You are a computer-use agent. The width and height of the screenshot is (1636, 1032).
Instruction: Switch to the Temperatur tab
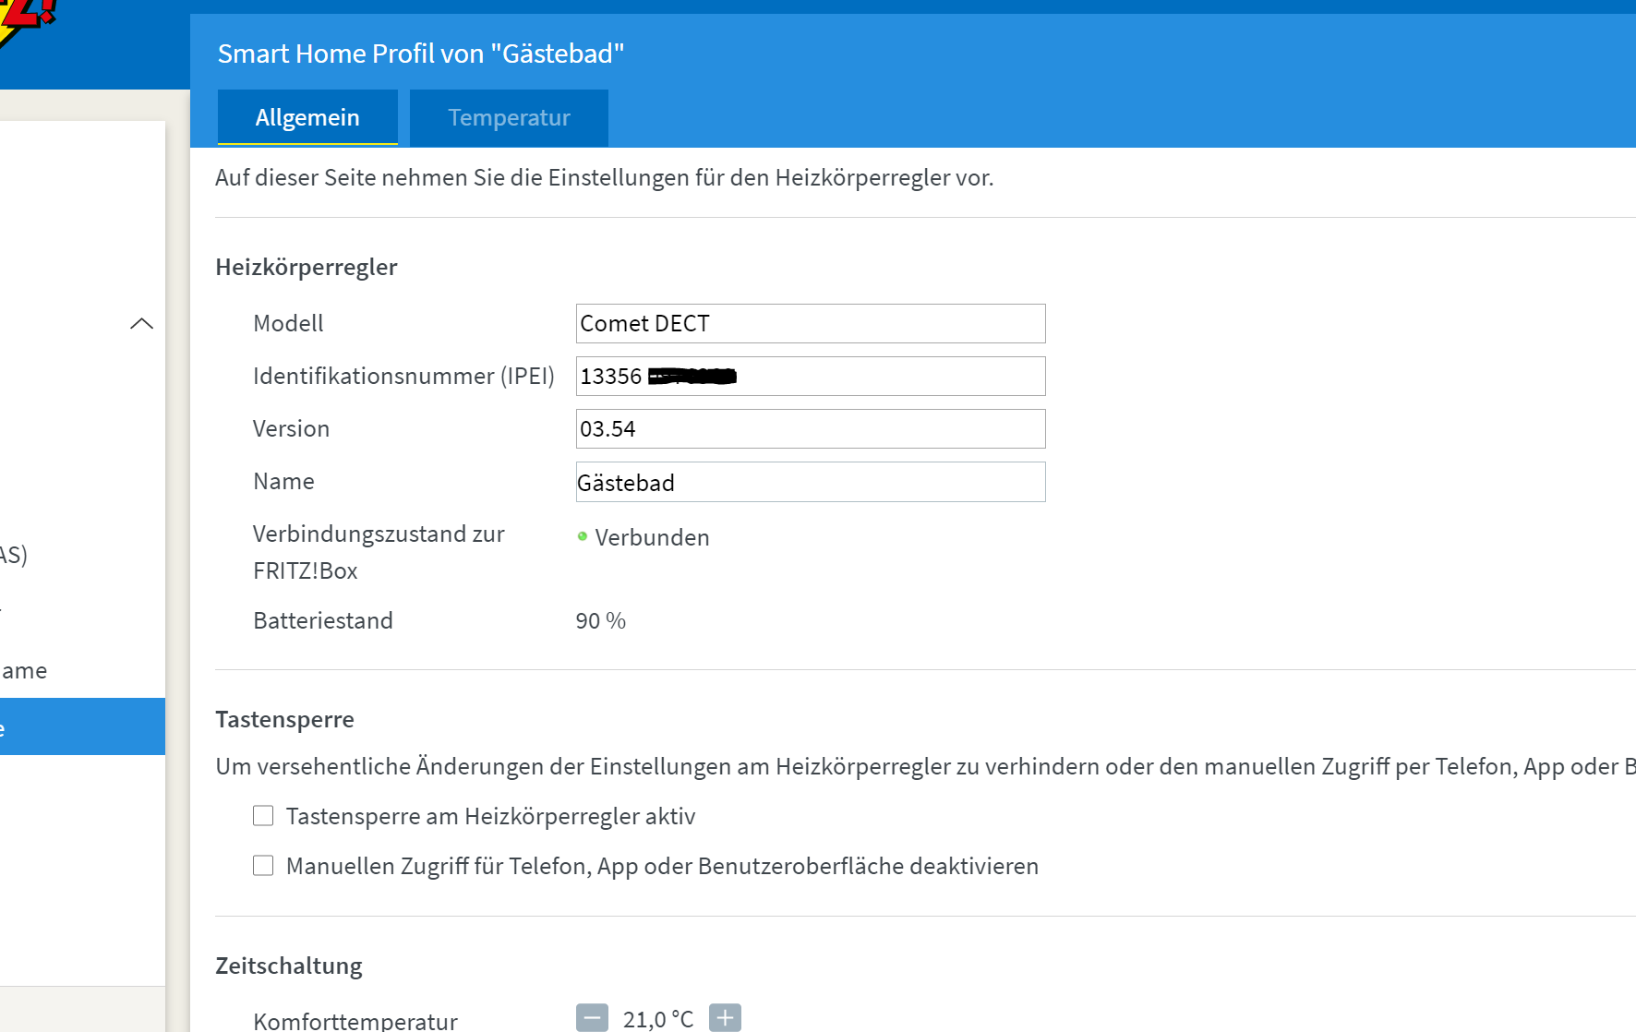coord(509,118)
